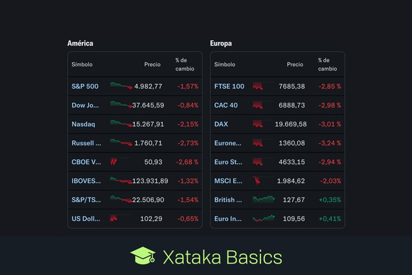This screenshot has width=412, height=275.
Task: Click the Xataka Basics graduation cap logo
Action: tap(143, 257)
